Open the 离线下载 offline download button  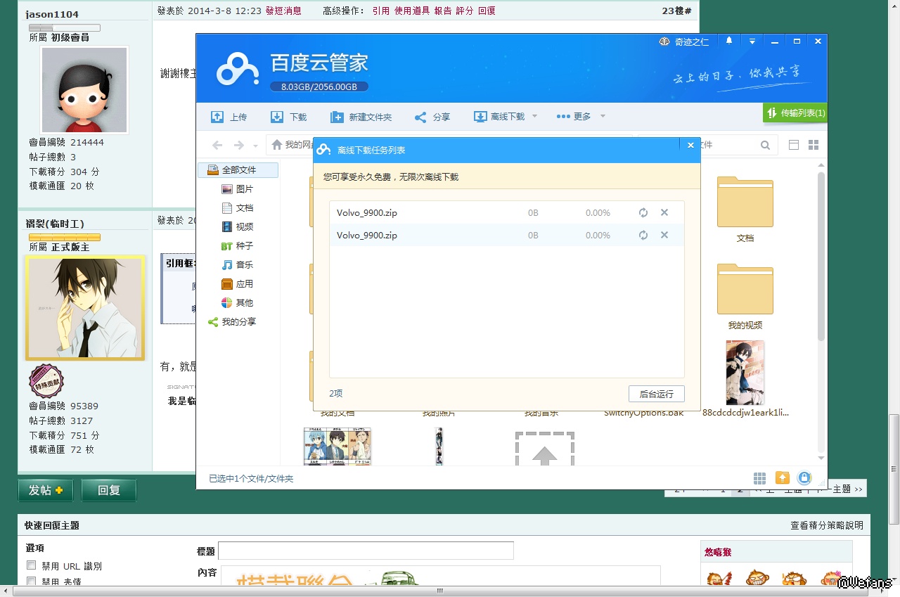point(499,117)
